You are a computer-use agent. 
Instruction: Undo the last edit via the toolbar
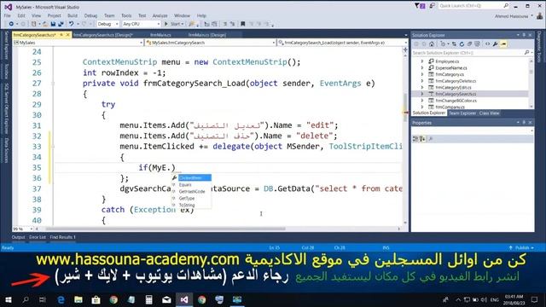click(72, 24)
